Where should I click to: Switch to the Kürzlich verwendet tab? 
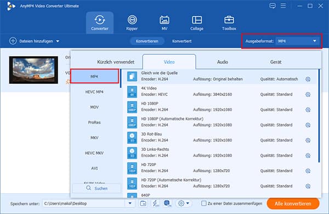116,62
